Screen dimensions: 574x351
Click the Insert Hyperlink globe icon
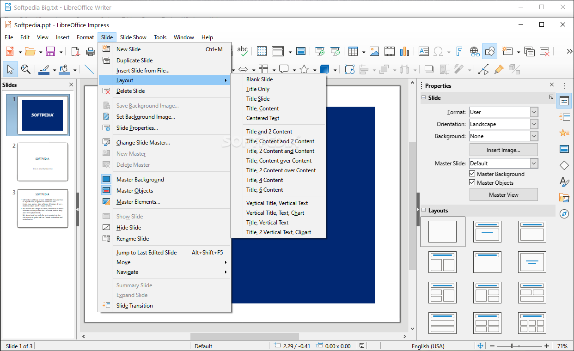tap(474, 51)
